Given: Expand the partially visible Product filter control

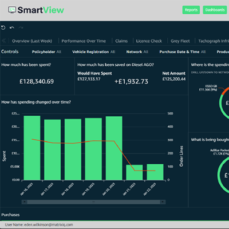Looking at the screenshot, I should (x=223, y=52).
